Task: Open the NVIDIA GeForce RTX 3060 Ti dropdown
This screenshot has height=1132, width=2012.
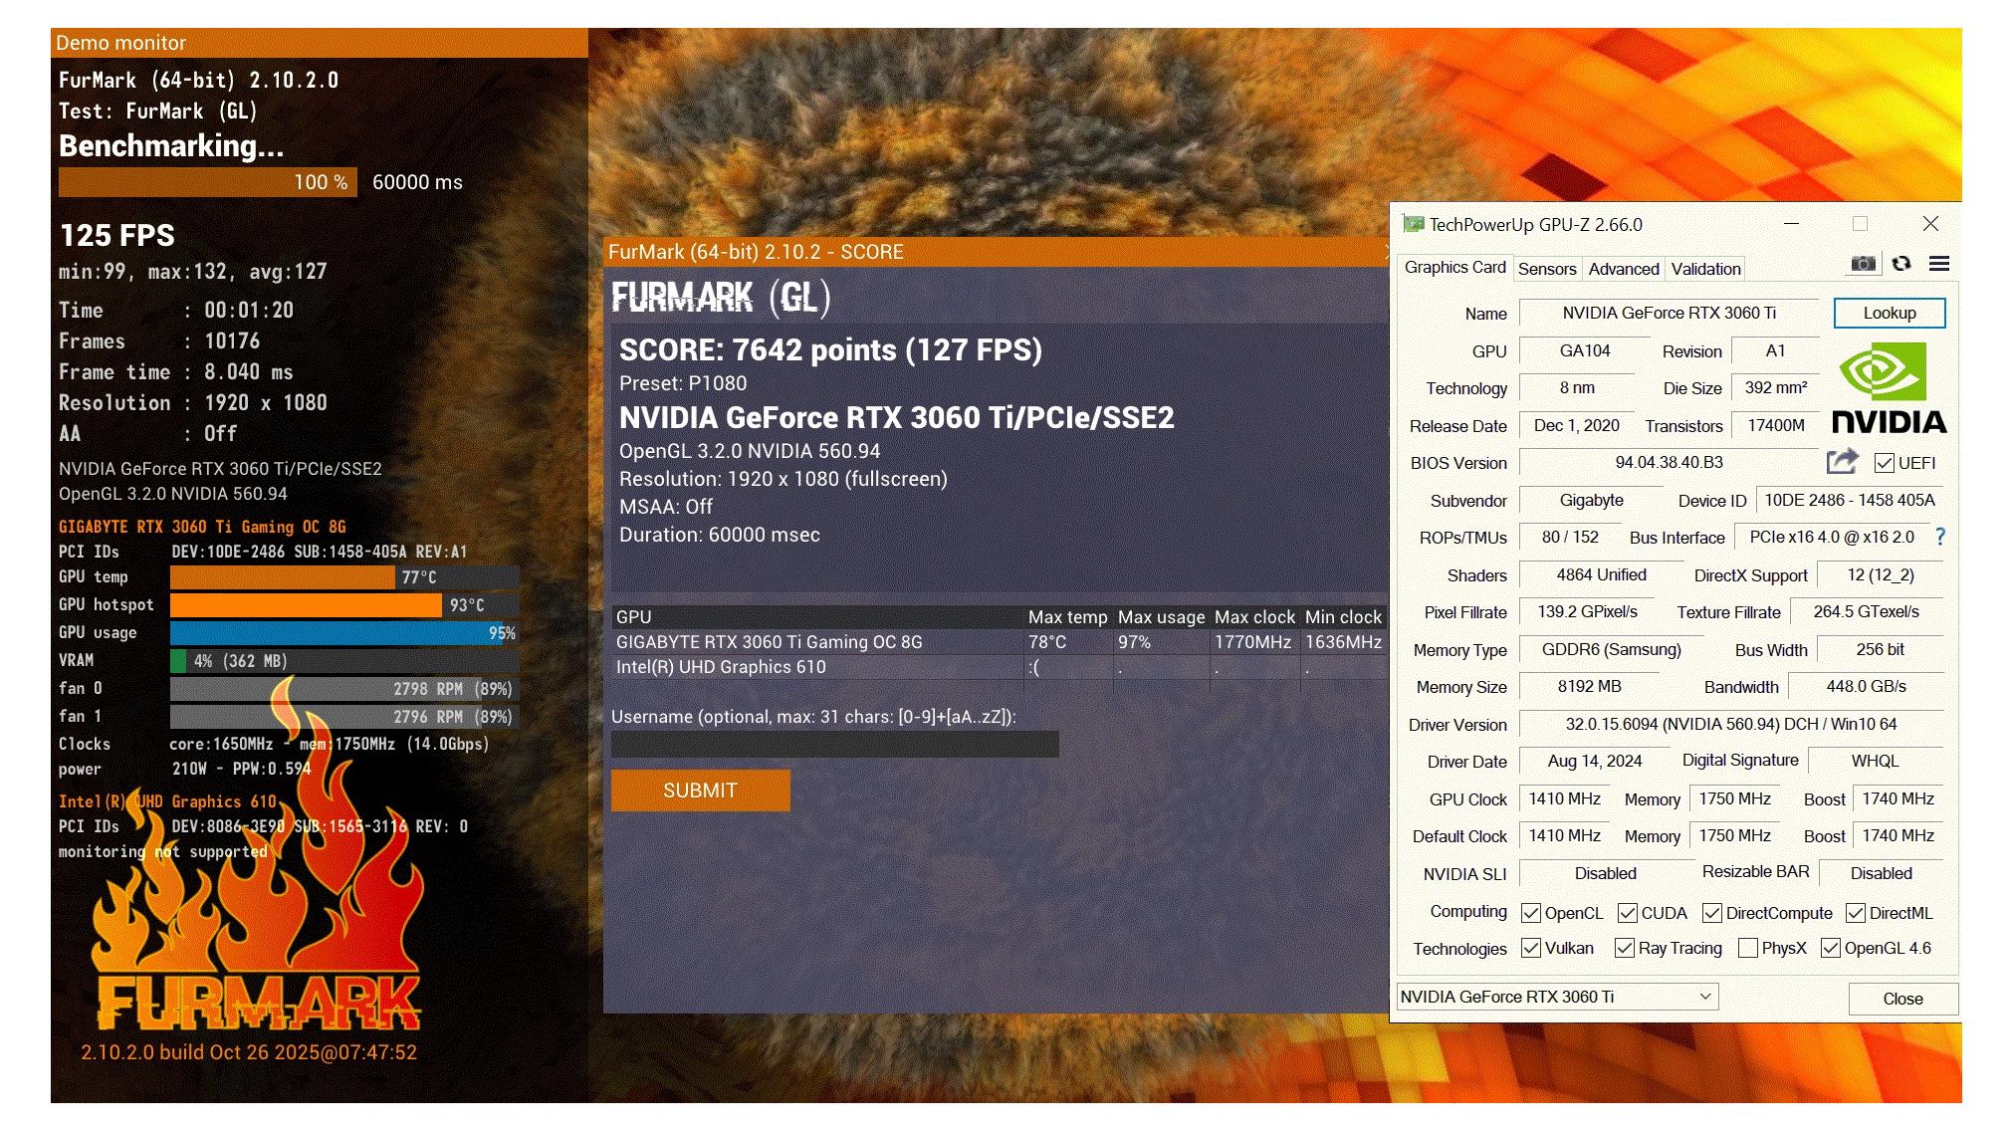Action: click(1557, 997)
